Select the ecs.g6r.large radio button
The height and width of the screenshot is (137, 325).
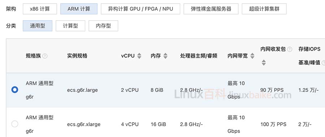point(15,90)
